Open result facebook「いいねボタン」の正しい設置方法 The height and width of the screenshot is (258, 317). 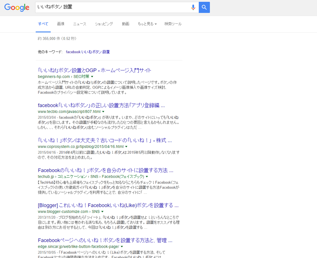point(101,105)
